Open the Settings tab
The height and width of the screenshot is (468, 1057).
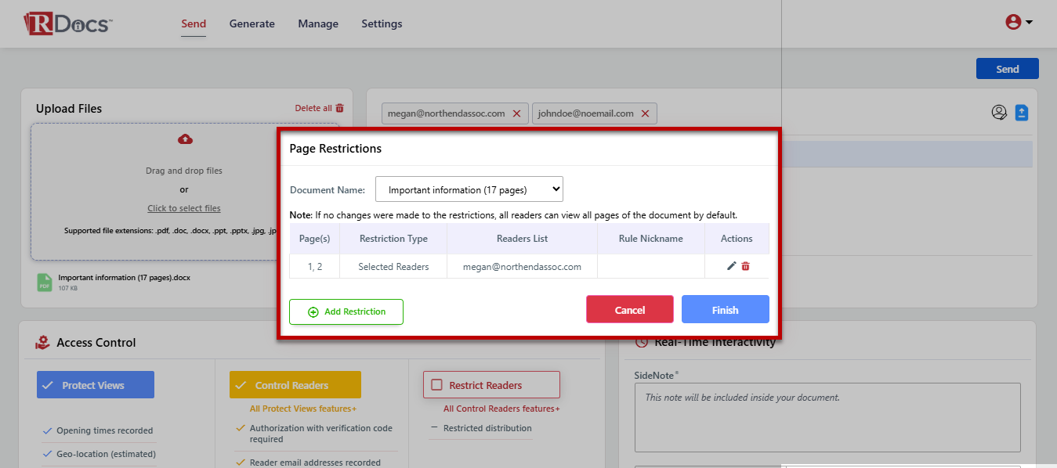(382, 23)
